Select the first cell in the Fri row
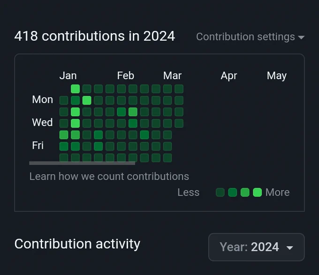The image size is (319, 275). [x=64, y=147]
